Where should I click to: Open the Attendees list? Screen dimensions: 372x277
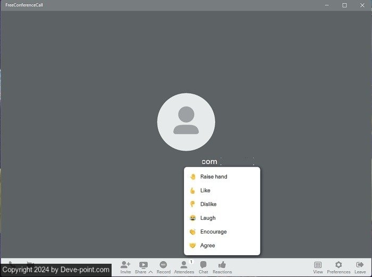pyautogui.click(x=184, y=266)
